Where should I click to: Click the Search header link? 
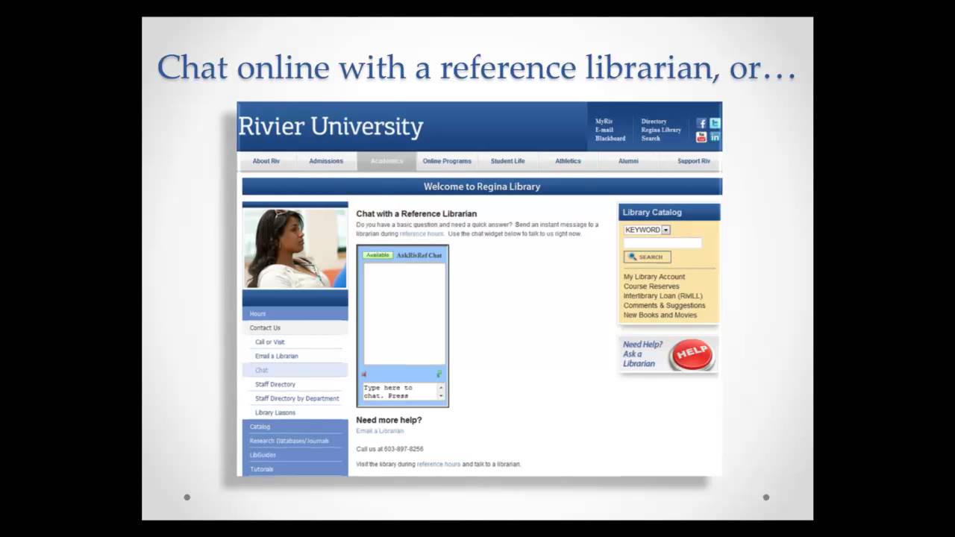click(x=651, y=139)
